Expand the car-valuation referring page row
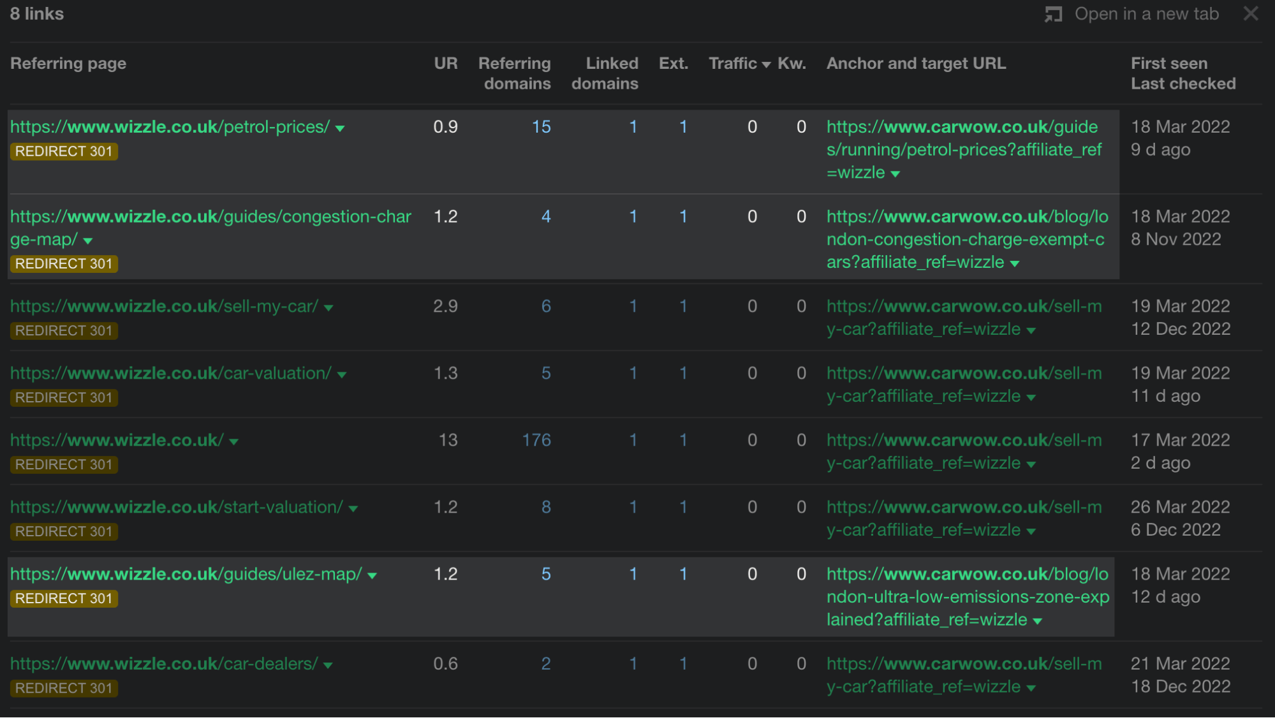1275x718 pixels. 340,373
